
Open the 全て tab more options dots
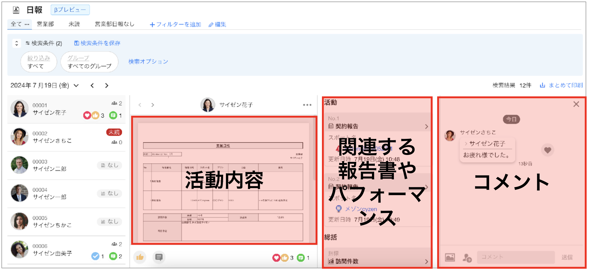point(27,24)
